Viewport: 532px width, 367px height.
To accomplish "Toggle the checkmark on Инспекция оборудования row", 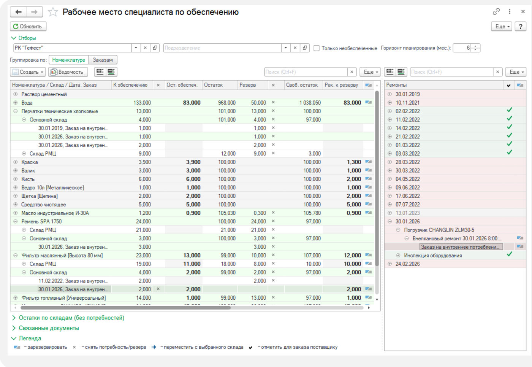I will 509,254.
